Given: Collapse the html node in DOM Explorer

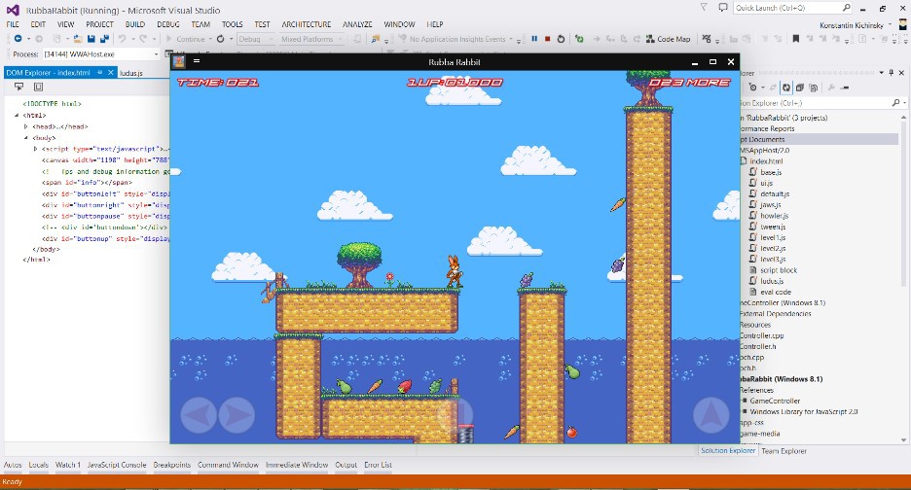Looking at the screenshot, I should pyautogui.click(x=17, y=115).
